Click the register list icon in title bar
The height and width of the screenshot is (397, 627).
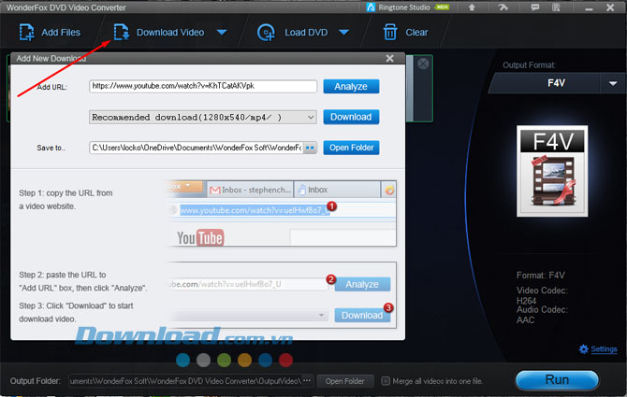coord(556,7)
